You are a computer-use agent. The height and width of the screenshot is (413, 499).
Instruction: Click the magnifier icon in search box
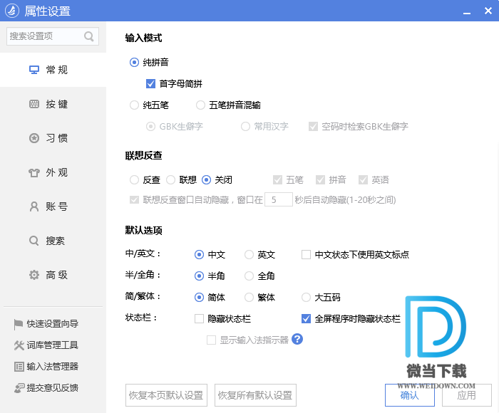[89, 36]
